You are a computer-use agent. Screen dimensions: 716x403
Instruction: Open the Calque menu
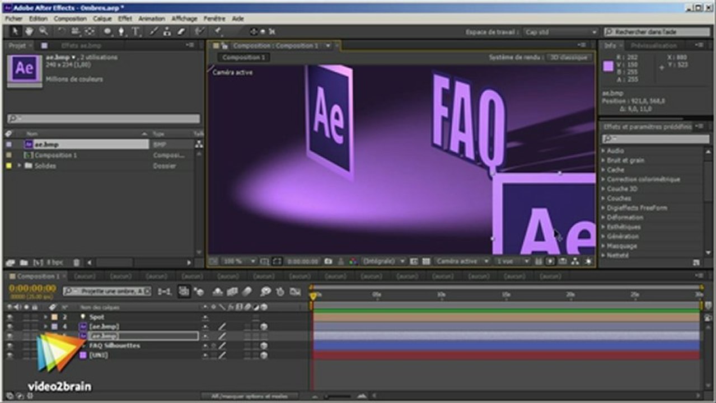click(102, 18)
